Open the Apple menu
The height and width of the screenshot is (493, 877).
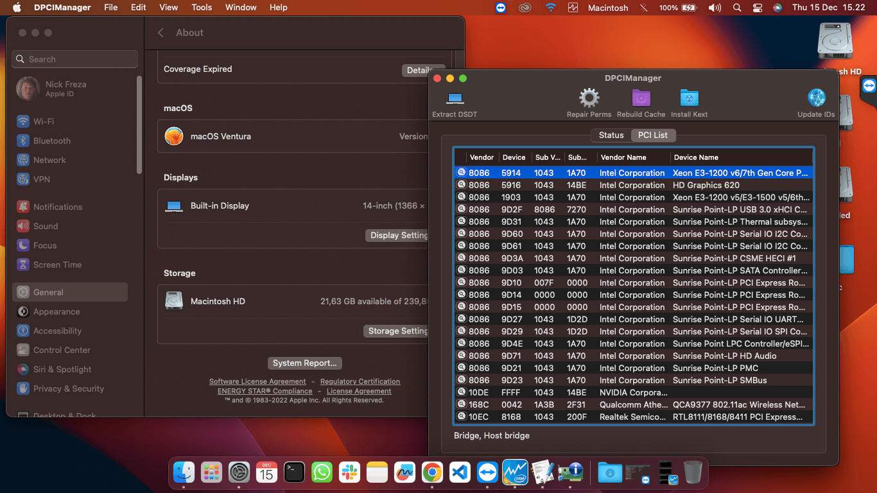coord(17,8)
